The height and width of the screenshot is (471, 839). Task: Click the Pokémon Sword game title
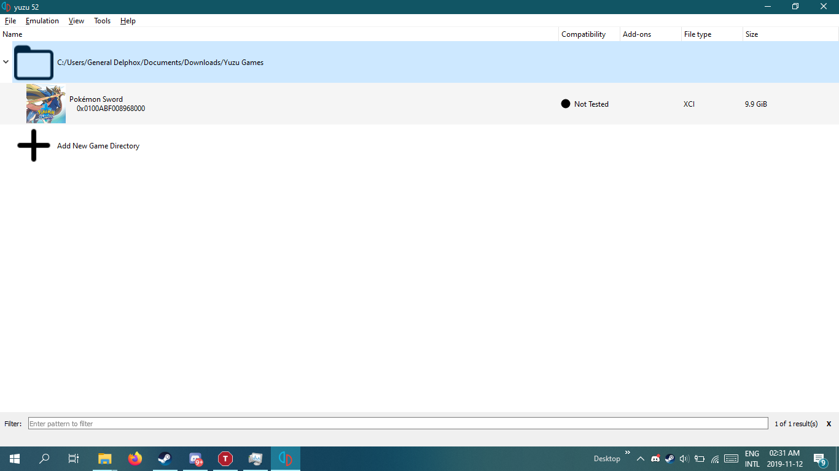[96, 99]
